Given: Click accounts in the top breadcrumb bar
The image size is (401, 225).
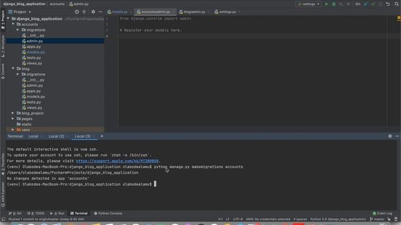Looking at the screenshot, I should point(57,4).
